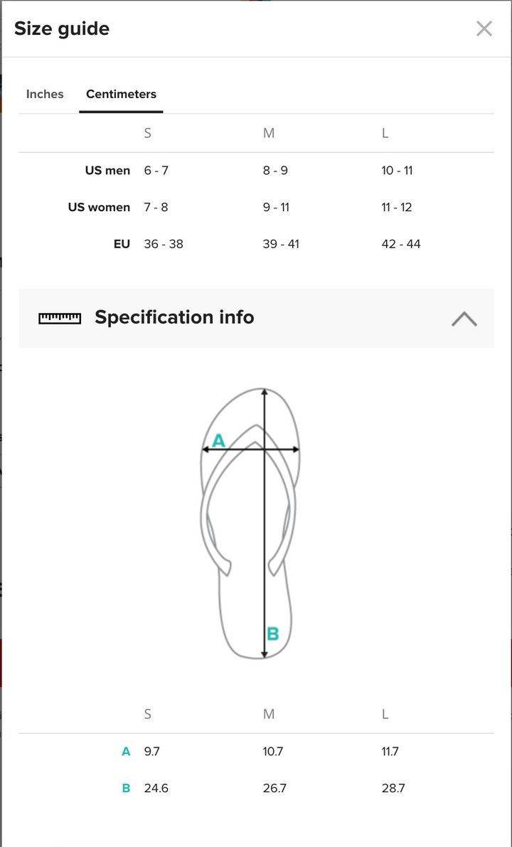Click the teal A label on diagram
Screen dimensions: 512x847
point(218,441)
